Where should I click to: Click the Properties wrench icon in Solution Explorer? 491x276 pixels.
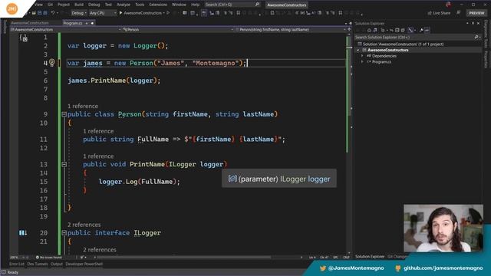(421, 31)
